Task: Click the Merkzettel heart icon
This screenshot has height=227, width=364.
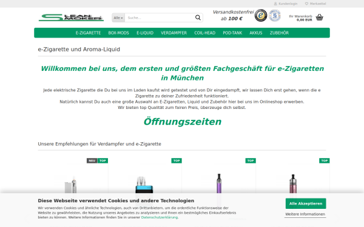Action: pos(306,4)
